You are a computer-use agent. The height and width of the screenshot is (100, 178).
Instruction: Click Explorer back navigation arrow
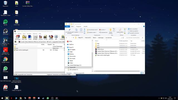click(67, 38)
